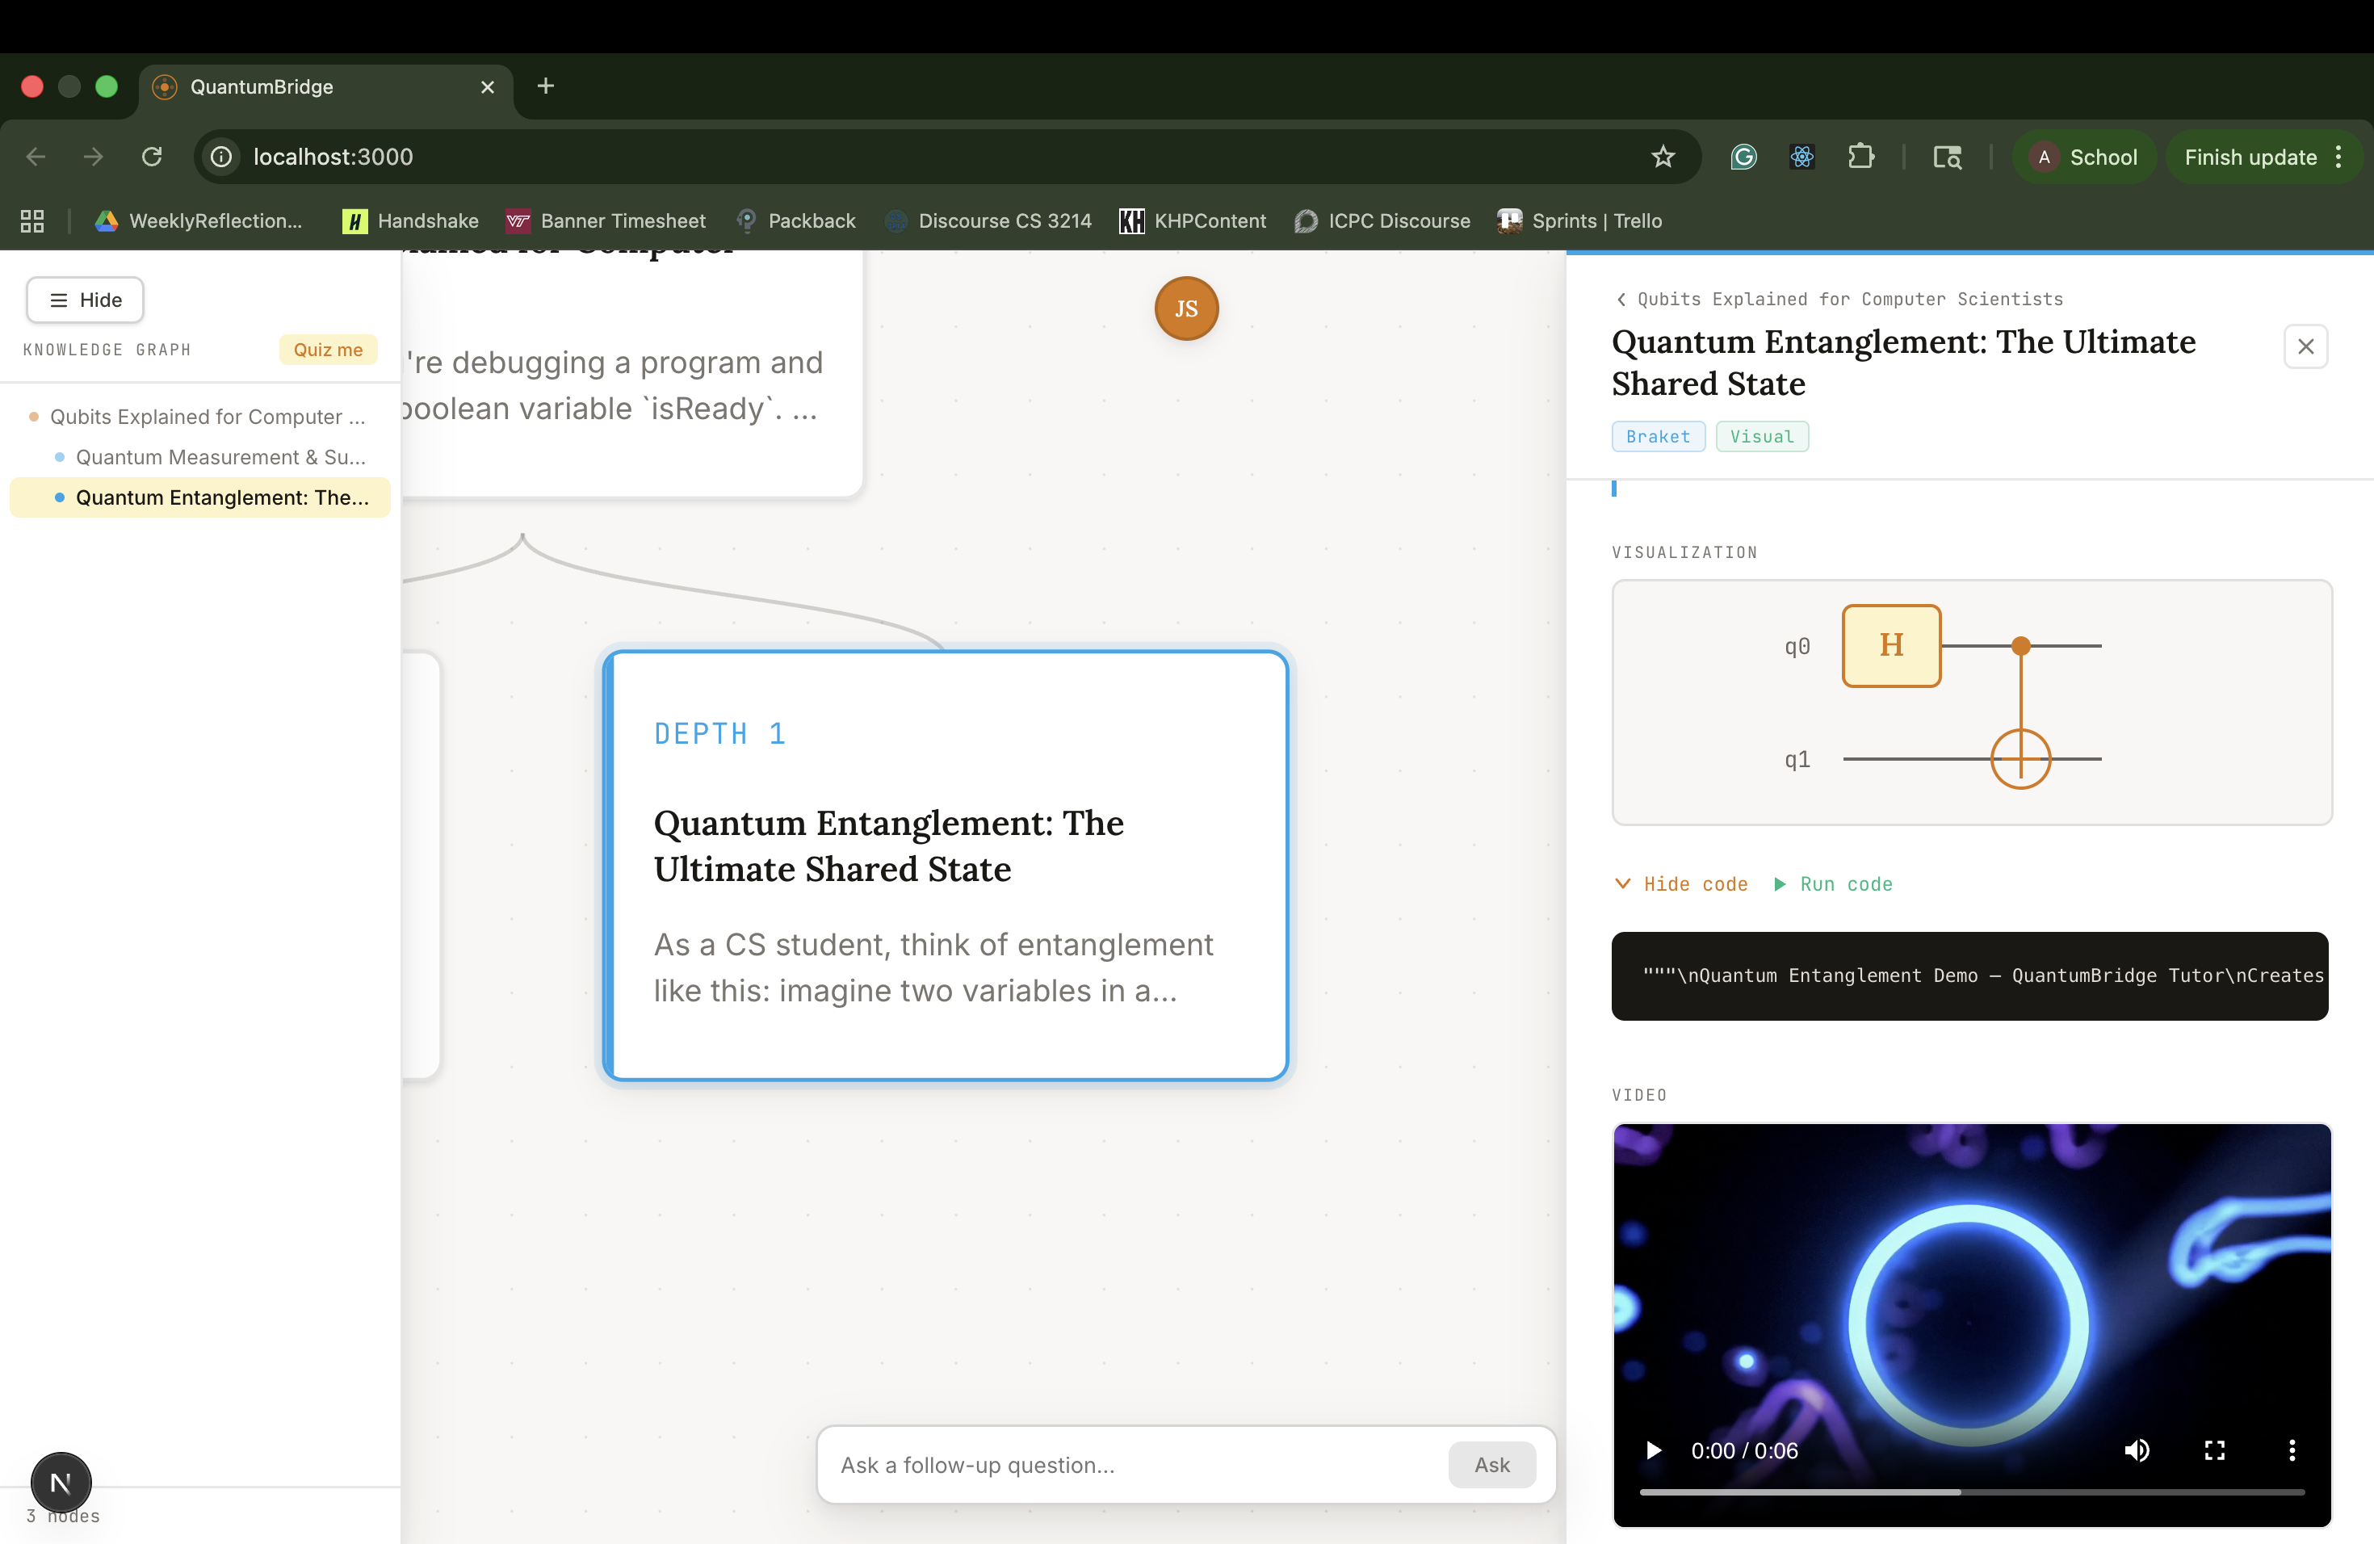The image size is (2374, 1544).
Task: Click the Hadamard H gate
Action: tap(1890, 645)
